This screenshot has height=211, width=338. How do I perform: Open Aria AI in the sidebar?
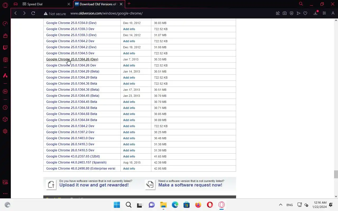(x=5, y=76)
